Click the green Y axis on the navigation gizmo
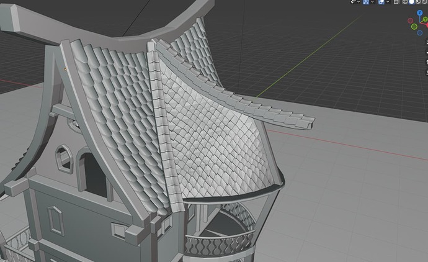Screen dimensions: 428x262 (x=426, y=19)
